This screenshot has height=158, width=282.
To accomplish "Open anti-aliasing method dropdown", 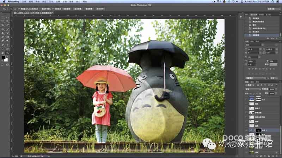I will point(274,78).
